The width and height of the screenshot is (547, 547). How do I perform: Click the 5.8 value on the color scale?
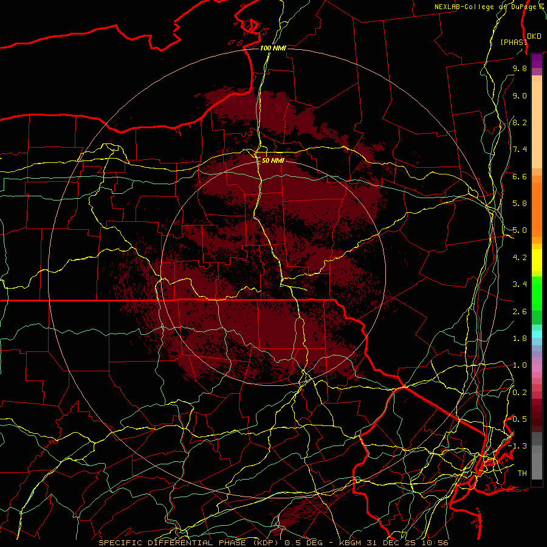[x=520, y=204]
